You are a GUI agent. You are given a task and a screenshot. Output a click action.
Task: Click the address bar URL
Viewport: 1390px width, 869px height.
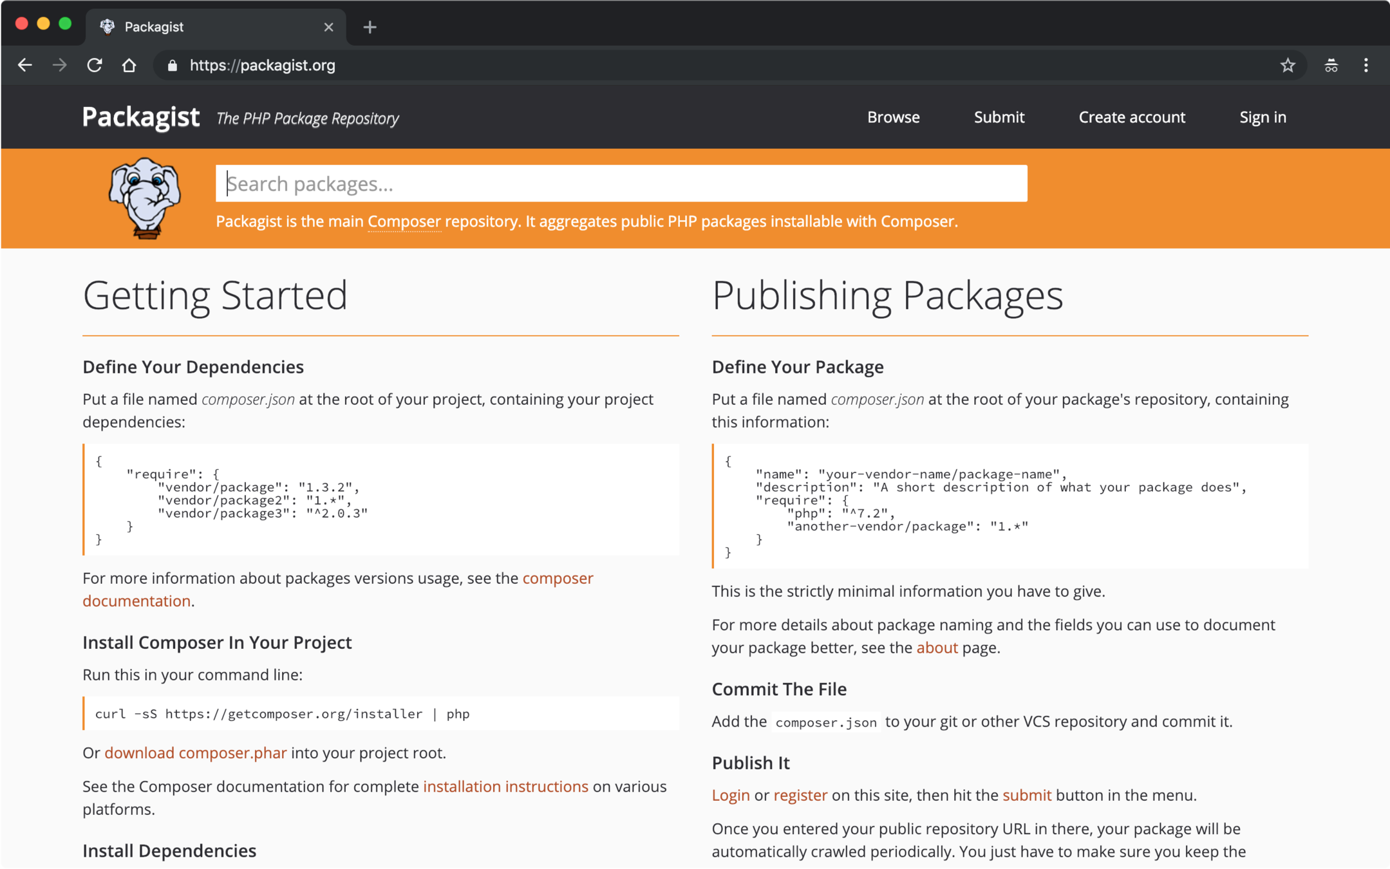click(x=262, y=65)
